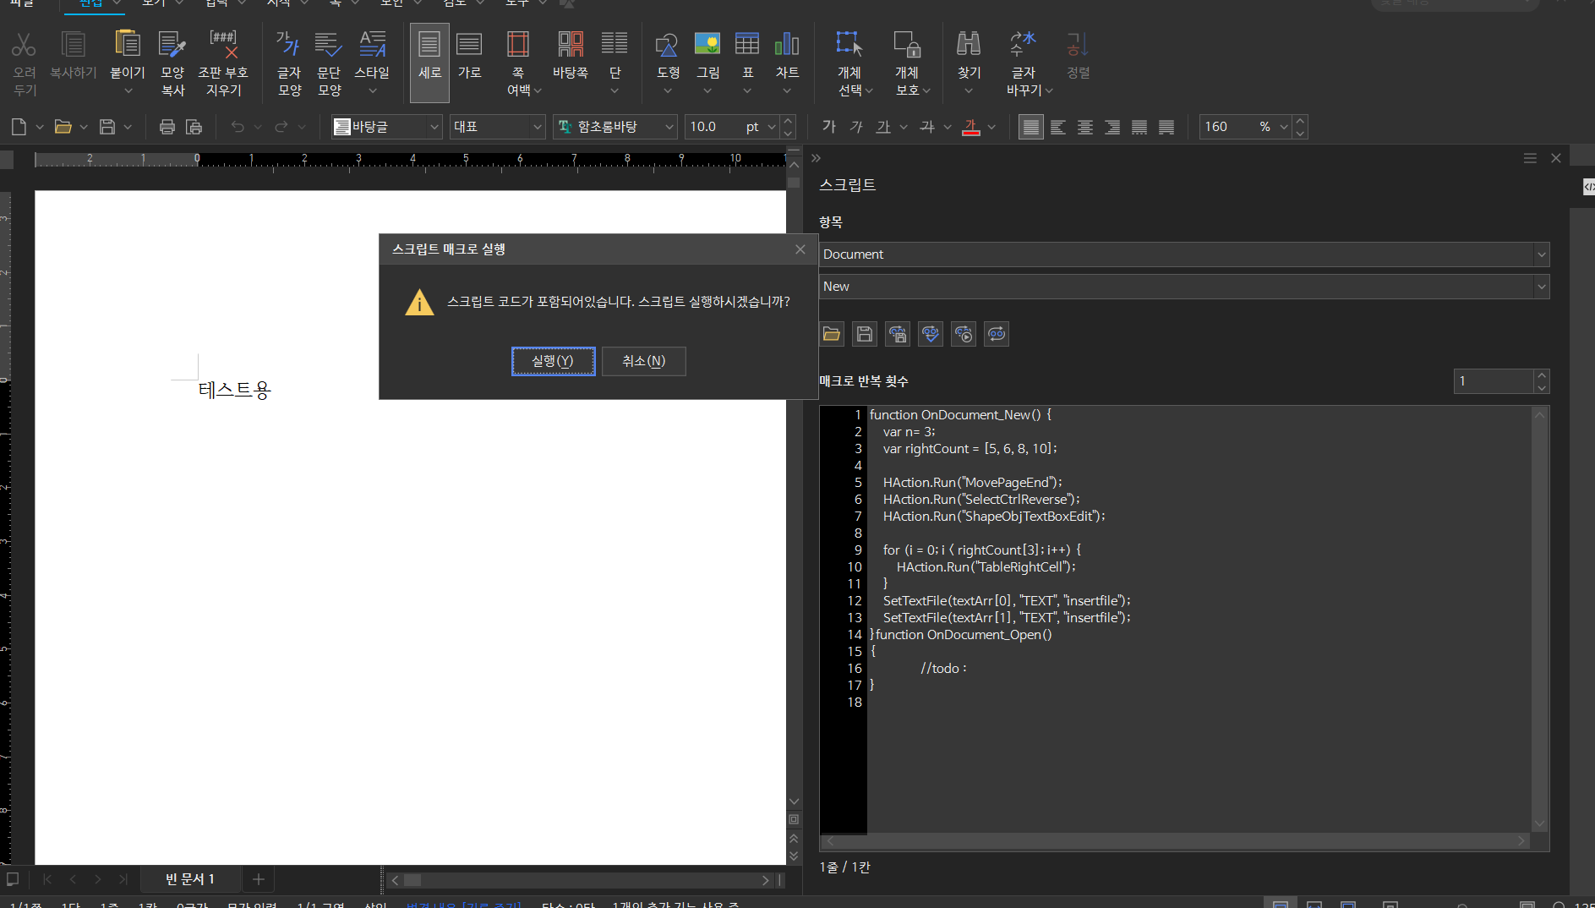Increase the 매크로 반복 횟수 value

pos(1542,375)
